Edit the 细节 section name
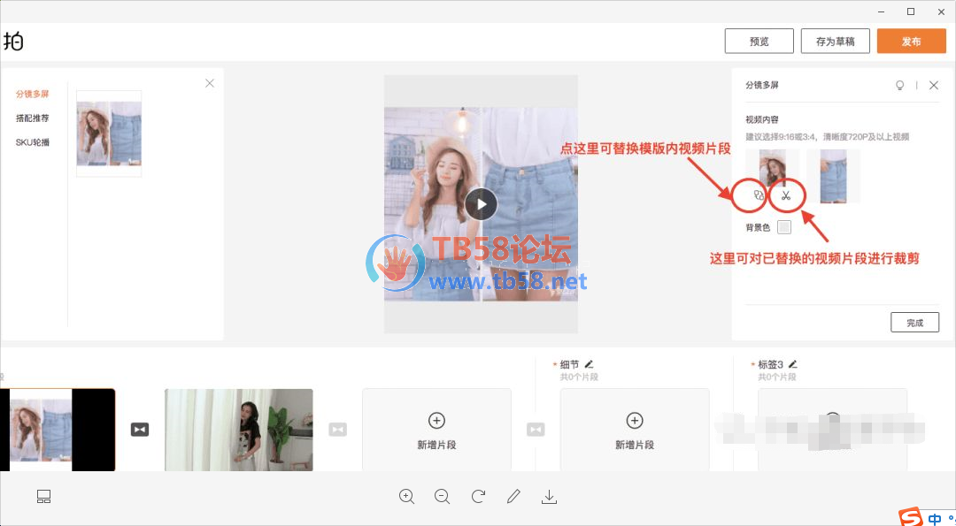The image size is (956, 526). click(589, 363)
